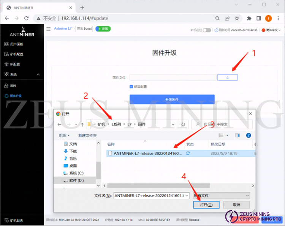Open 矿机配置 in the sidebar

[17, 54]
